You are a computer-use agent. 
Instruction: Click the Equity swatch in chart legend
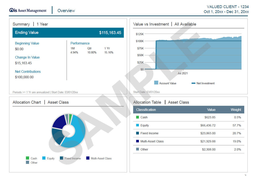pos(44,158)
